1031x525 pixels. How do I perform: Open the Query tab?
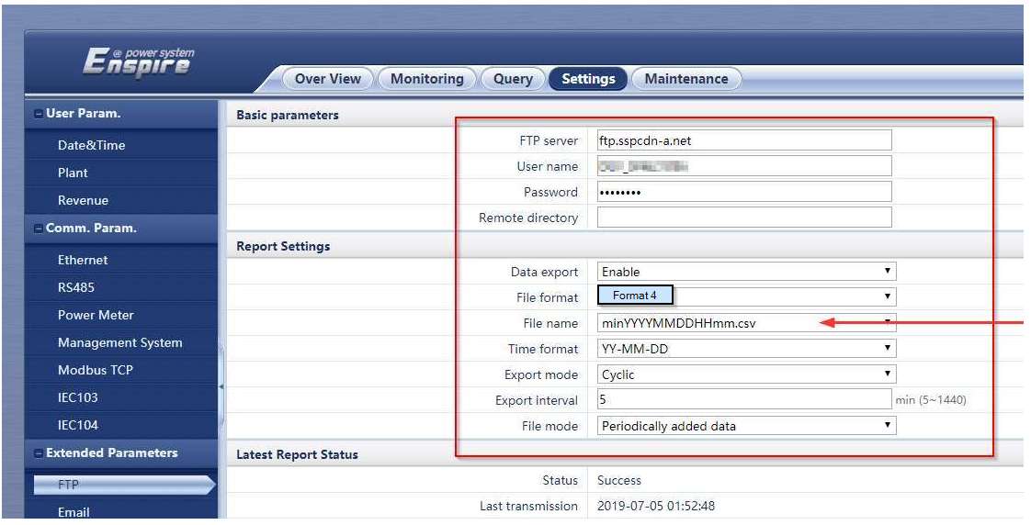tap(513, 79)
